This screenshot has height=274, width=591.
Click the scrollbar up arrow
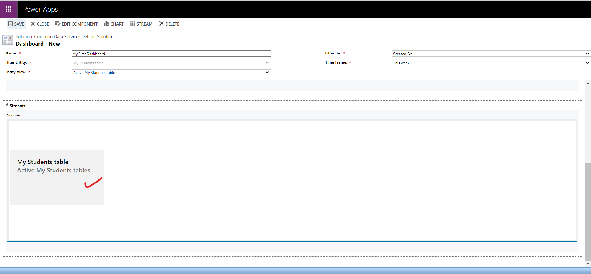(588, 83)
